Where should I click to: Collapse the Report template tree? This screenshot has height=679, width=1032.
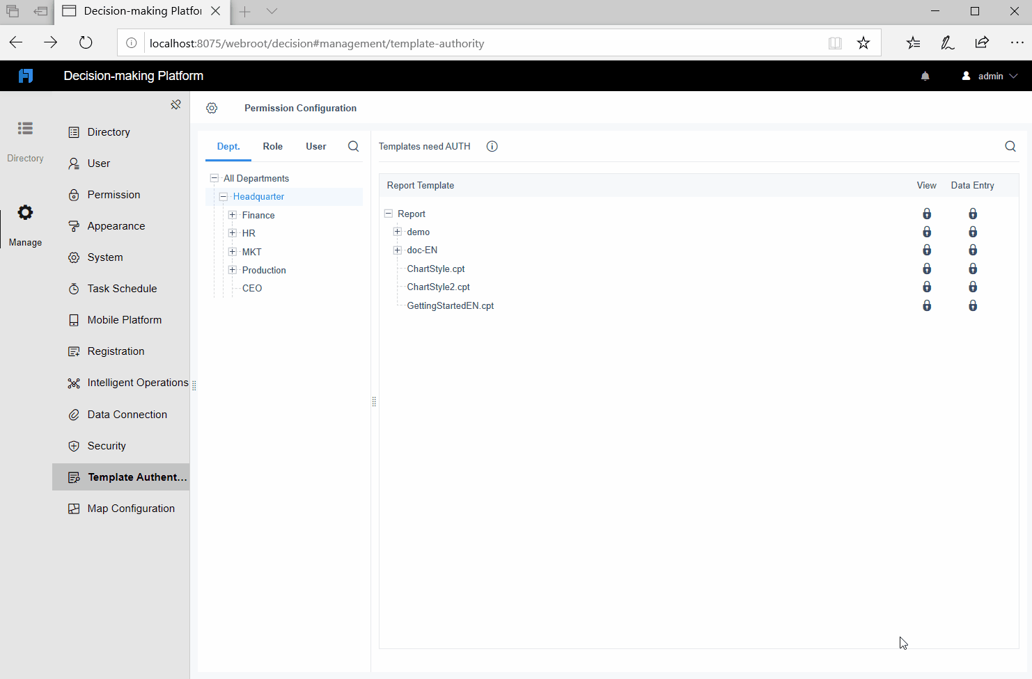tap(388, 214)
